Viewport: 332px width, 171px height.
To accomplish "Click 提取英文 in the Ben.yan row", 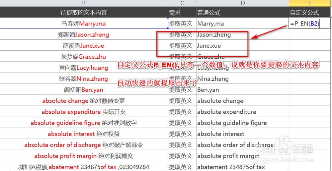I will 182,89.
